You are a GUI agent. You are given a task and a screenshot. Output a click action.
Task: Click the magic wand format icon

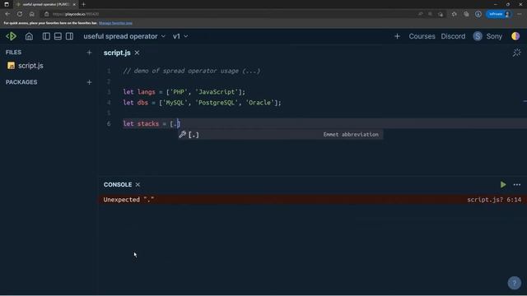tap(516, 53)
